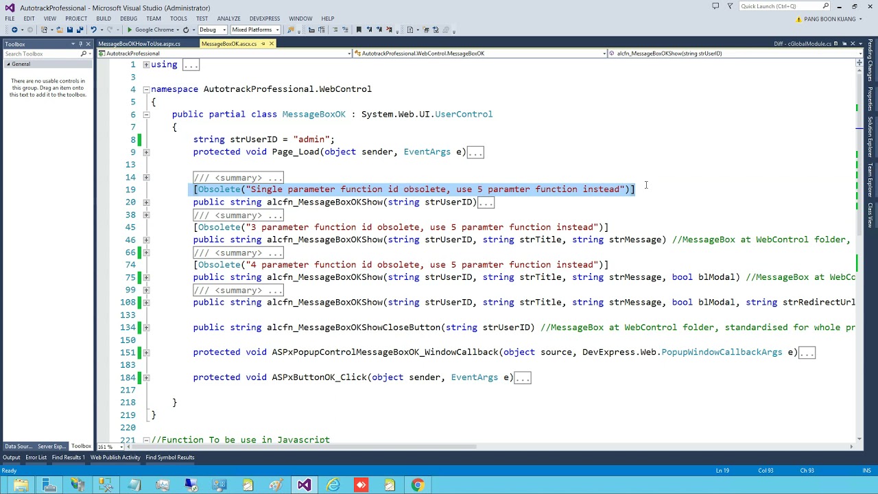Click the Navigate Backward toolbar icon
The height and width of the screenshot is (494, 878).
point(14,30)
